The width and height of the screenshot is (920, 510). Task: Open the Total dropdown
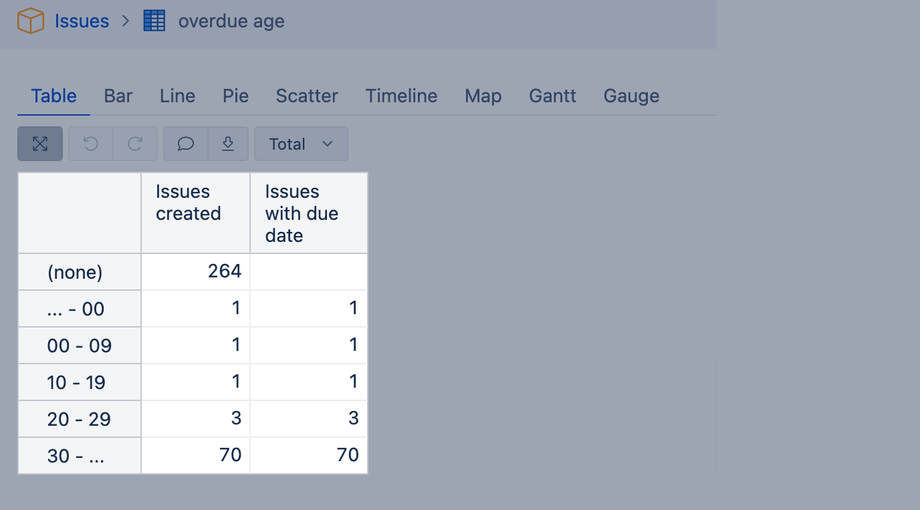coord(301,144)
